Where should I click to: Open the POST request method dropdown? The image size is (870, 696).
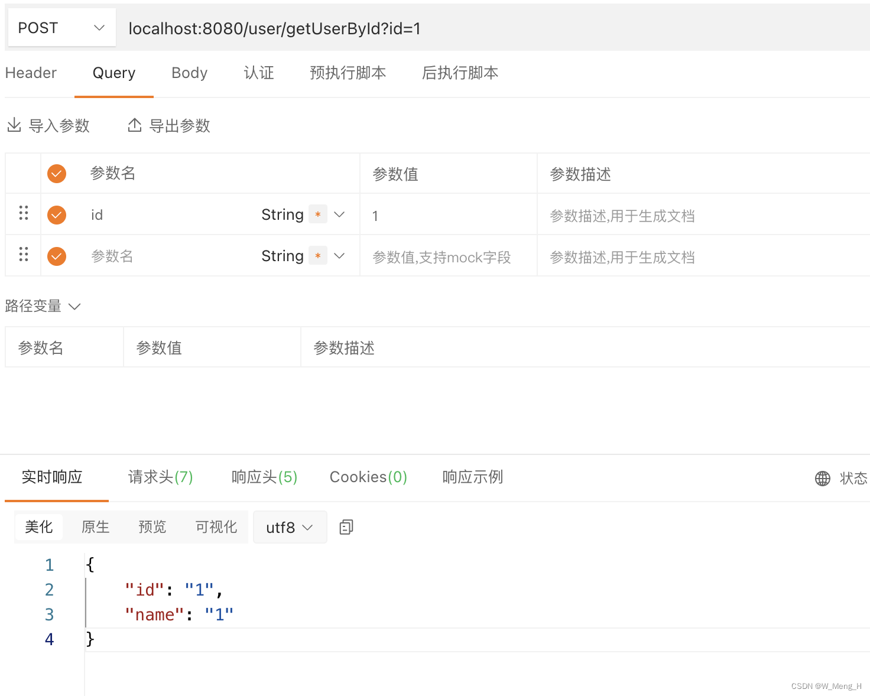pyautogui.click(x=61, y=28)
